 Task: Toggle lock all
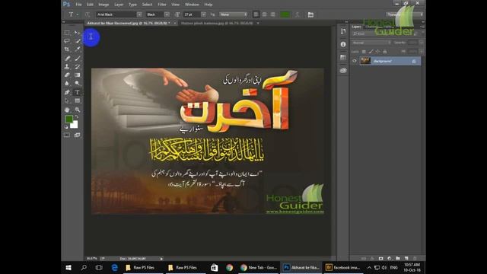pos(385,52)
